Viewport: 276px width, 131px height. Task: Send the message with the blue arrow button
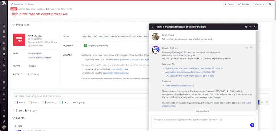point(252,125)
